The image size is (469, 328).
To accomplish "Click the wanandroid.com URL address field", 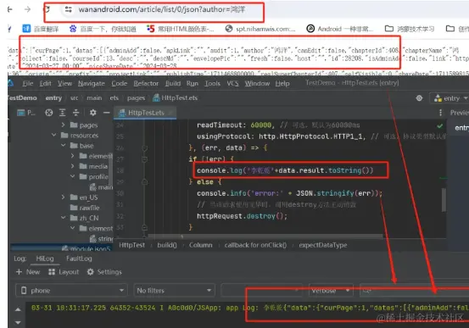I will click(162, 9).
